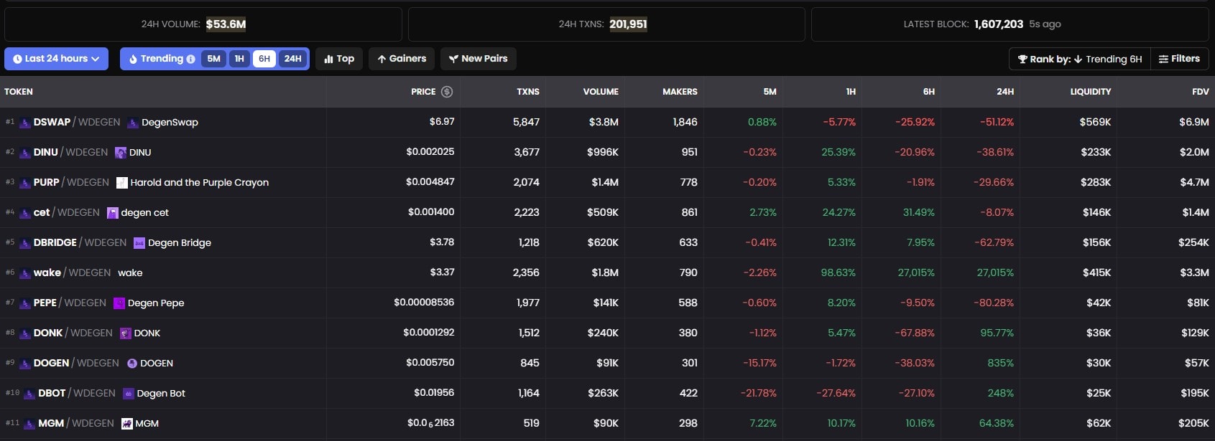1215x441 pixels.
Task: Switch trending timeframe to 1H
Action: 239,59
